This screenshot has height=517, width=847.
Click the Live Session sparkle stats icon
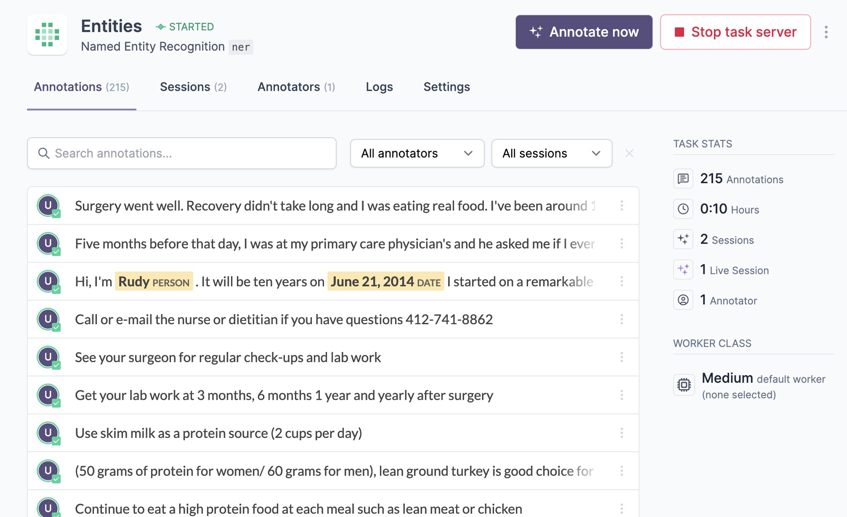(683, 270)
